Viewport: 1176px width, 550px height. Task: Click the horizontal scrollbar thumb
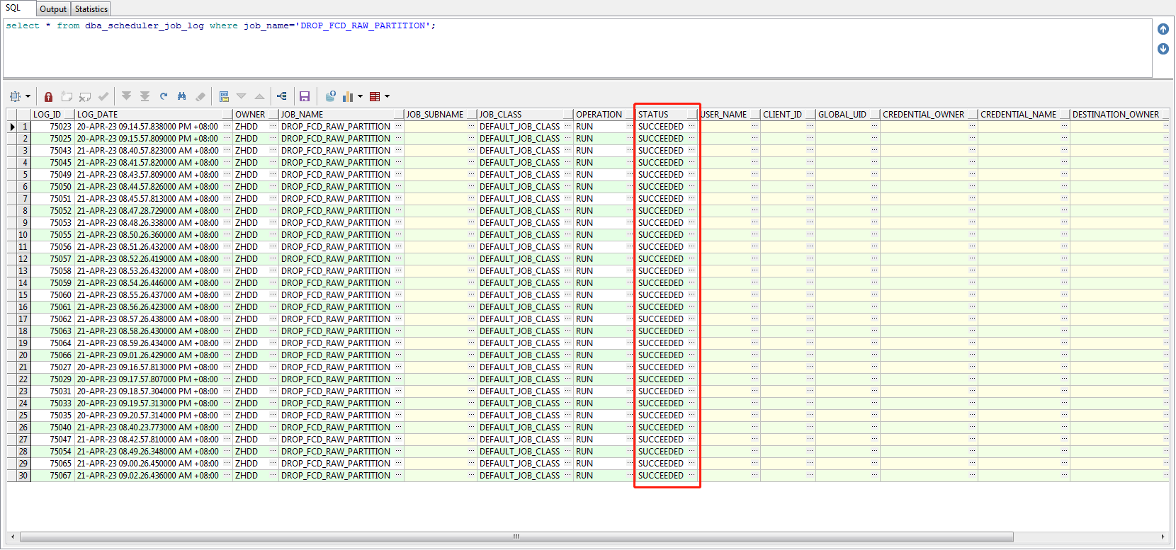tap(516, 537)
